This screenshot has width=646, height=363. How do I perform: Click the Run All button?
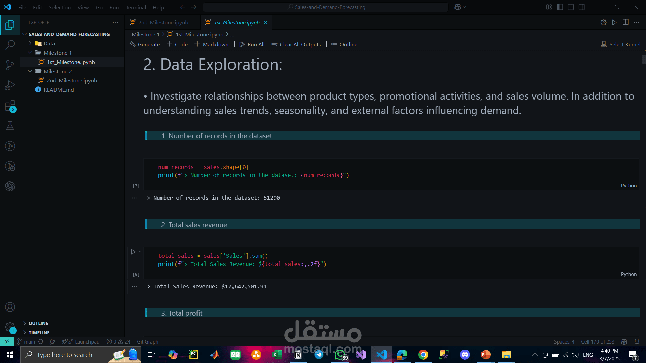[x=252, y=44]
